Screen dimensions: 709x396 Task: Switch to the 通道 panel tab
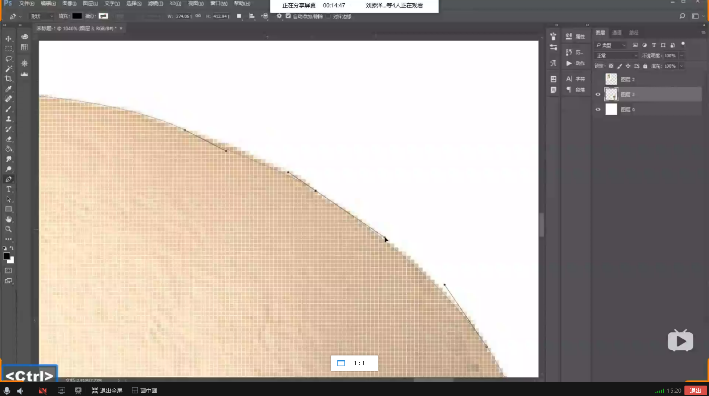click(x=617, y=33)
